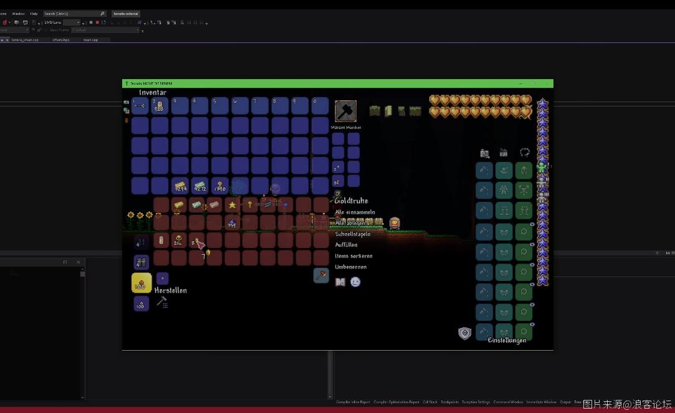Toggle second accessory slot visibility eye

[x=532, y=244]
